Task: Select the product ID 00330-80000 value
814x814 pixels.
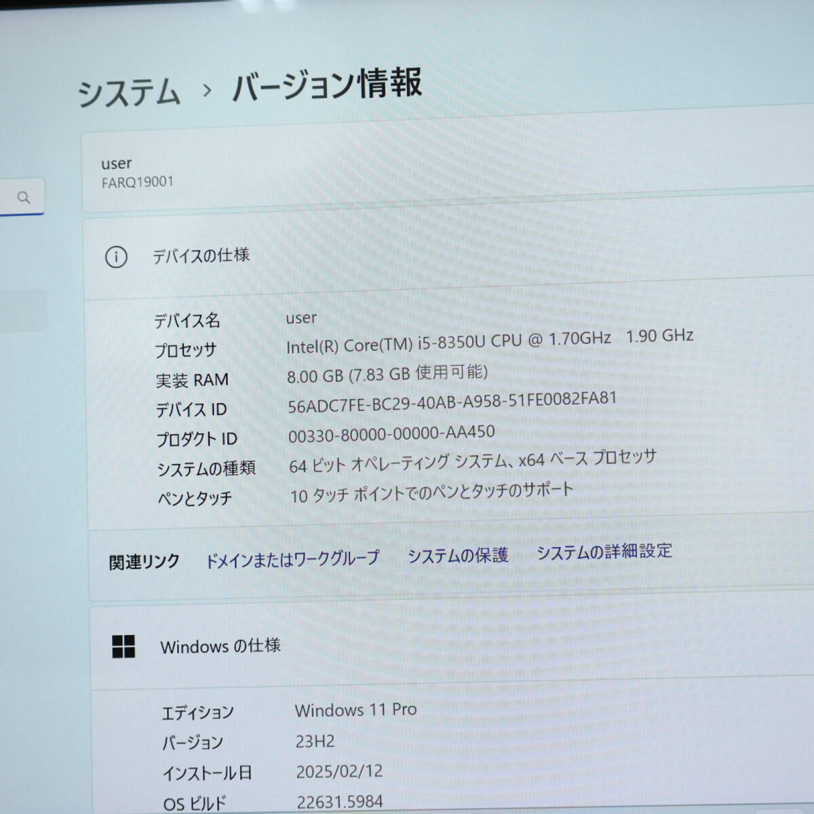Action: pyautogui.click(x=391, y=434)
